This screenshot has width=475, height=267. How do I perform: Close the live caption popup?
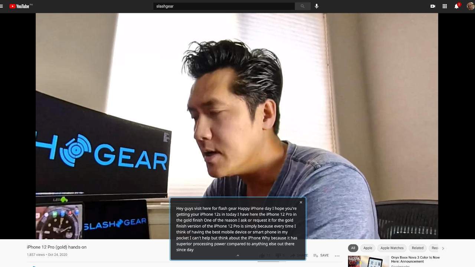[x=301, y=202]
